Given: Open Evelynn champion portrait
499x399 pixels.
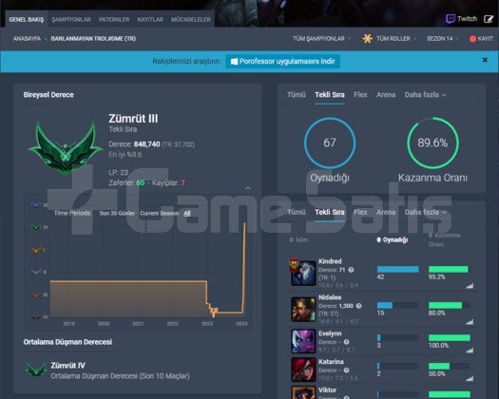Looking at the screenshot, I should [x=303, y=341].
